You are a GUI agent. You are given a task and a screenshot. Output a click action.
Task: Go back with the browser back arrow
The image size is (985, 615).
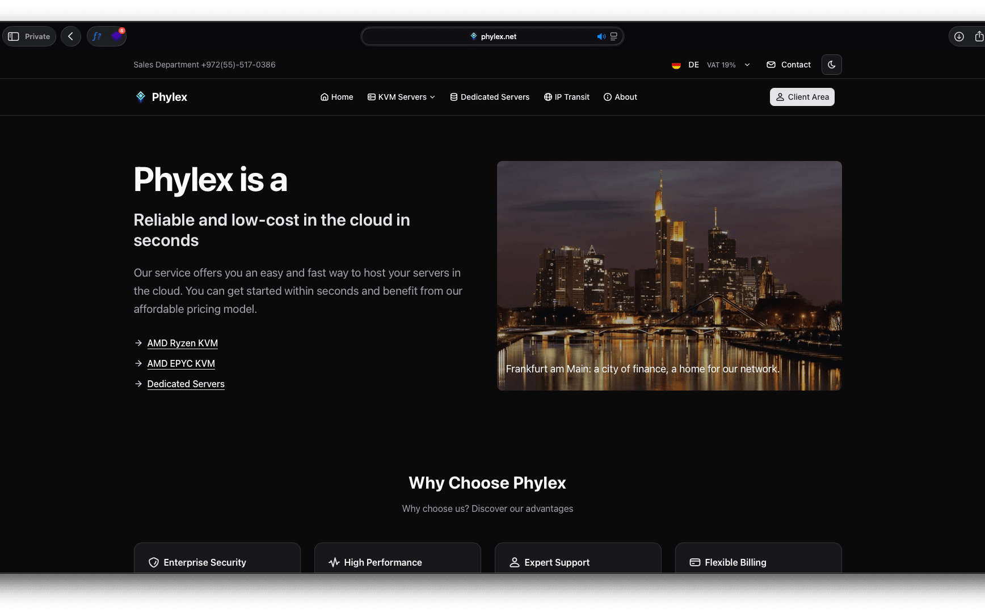pos(71,36)
